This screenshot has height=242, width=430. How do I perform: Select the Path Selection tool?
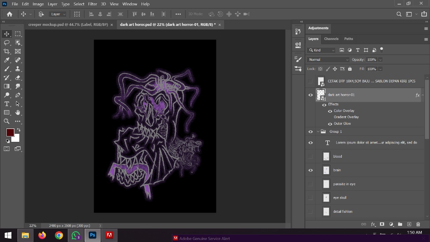tap(18, 104)
